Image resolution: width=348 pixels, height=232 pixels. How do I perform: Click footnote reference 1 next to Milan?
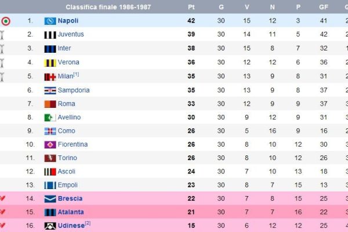[76, 74]
